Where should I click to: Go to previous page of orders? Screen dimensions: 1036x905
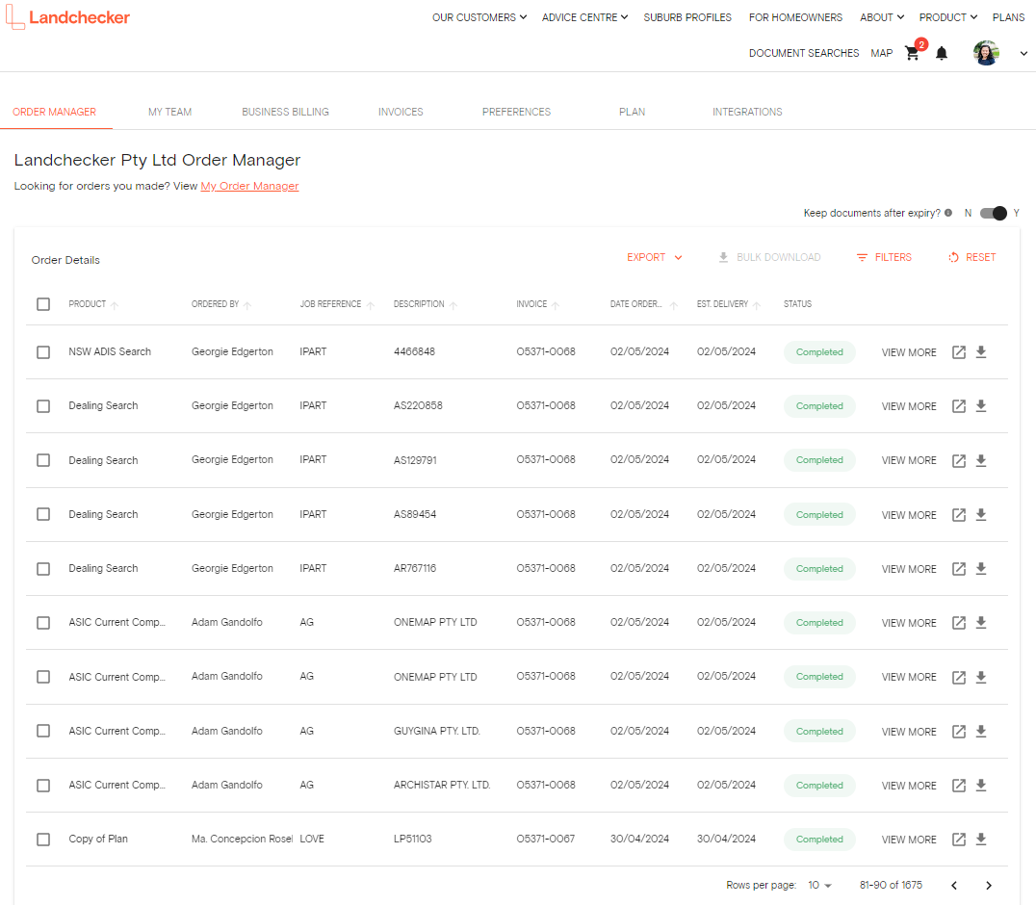point(954,885)
